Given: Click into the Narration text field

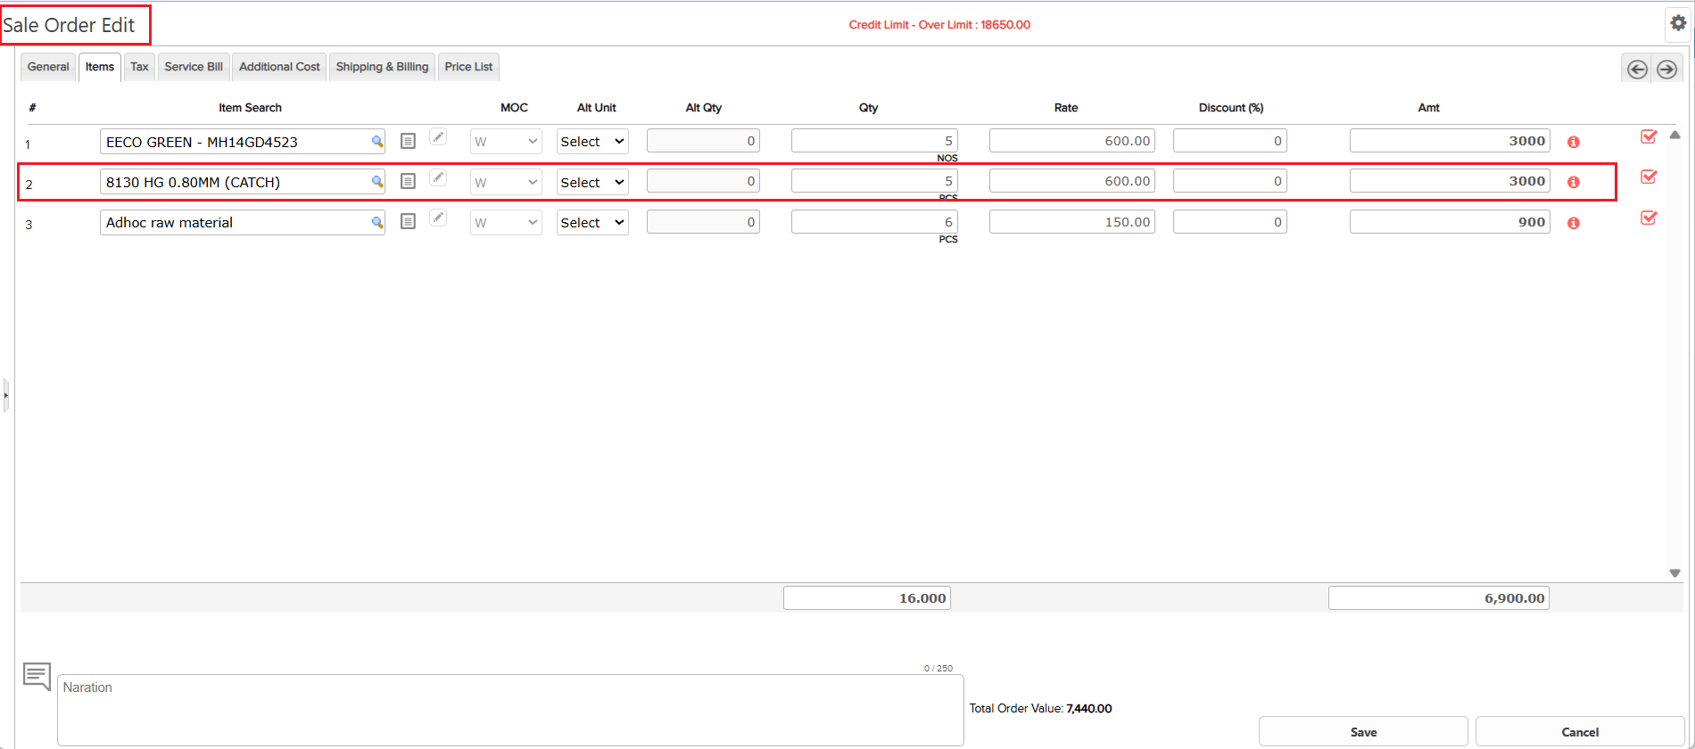Looking at the screenshot, I should coord(509,711).
